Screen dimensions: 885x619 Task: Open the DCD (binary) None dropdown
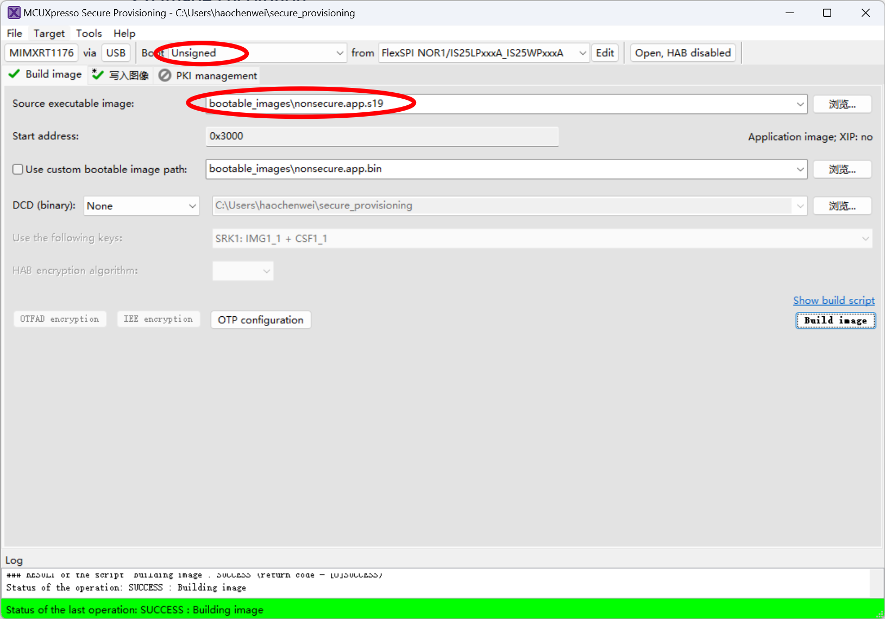(x=141, y=206)
